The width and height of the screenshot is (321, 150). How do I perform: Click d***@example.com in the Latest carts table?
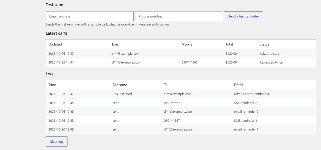click(x=126, y=62)
